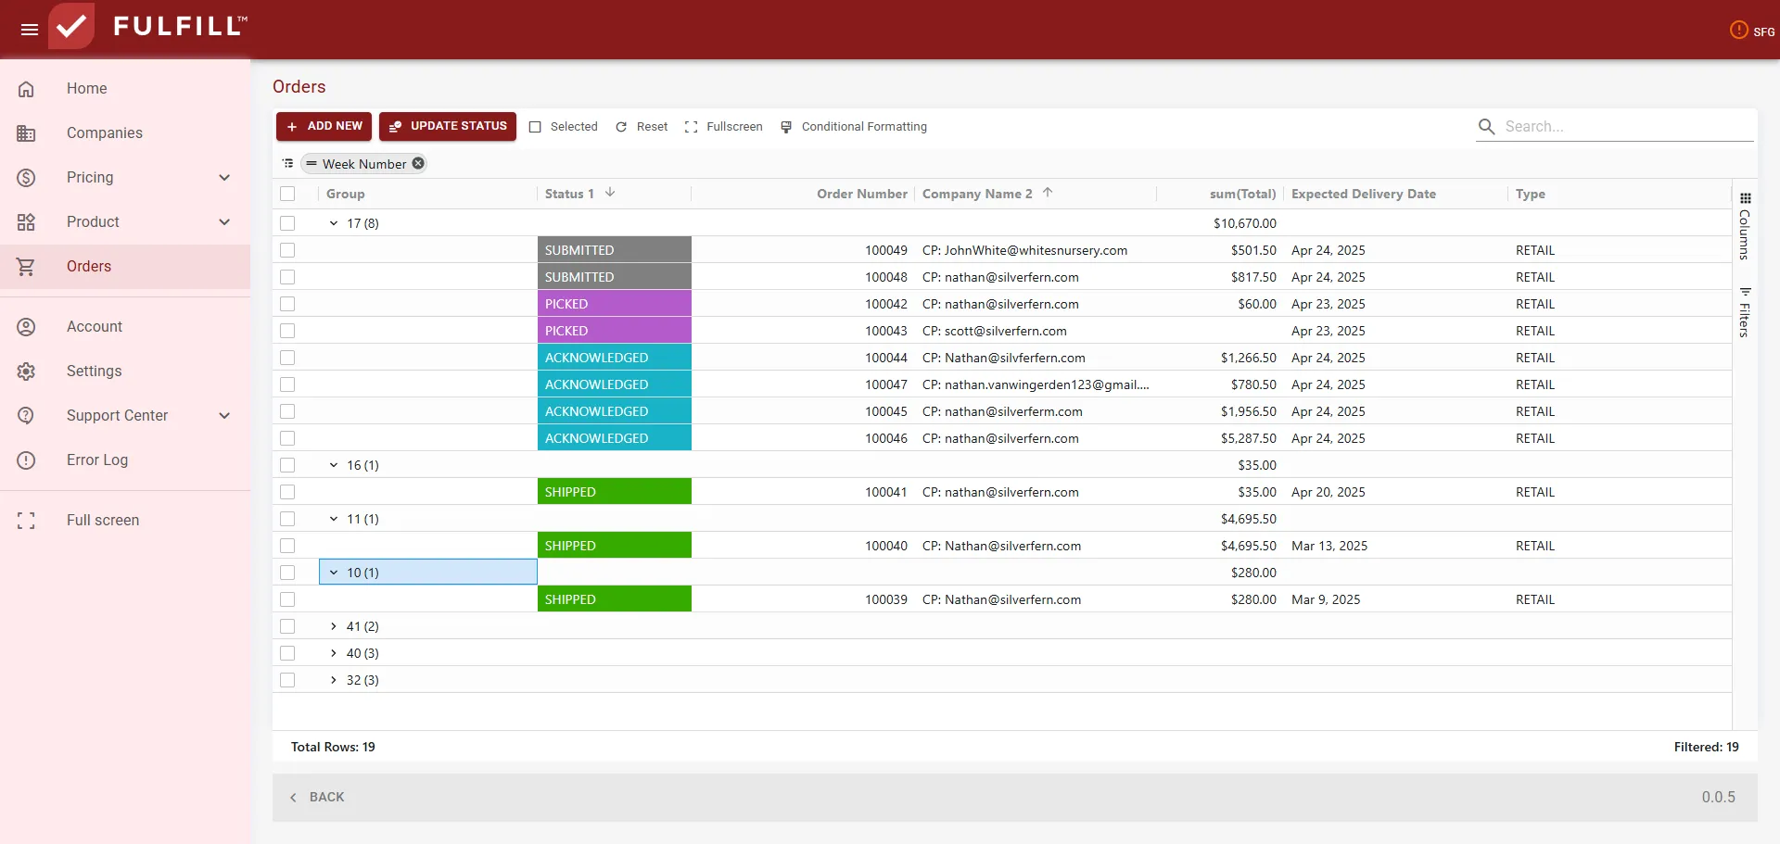Click the Reset grid icon
This screenshot has height=844, width=1780.
[x=621, y=127]
